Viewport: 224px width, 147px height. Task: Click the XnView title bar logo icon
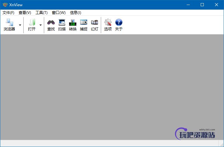(x=5, y=5)
